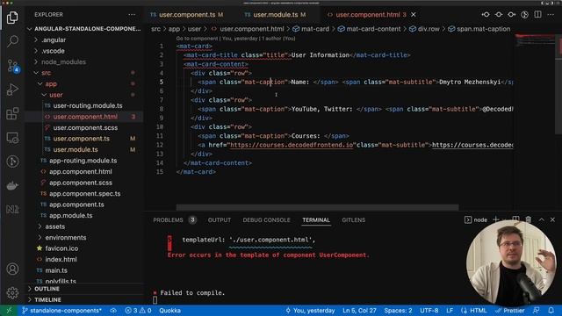Open notifications bell in status bar
562x316 pixels.
coord(551,310)
